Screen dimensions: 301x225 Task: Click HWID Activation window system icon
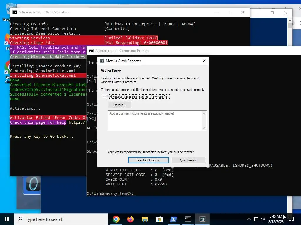pos(15,12)
